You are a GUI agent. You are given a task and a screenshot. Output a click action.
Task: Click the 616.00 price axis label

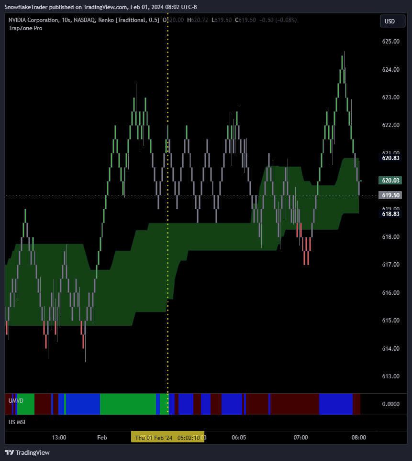coord(391,292)
